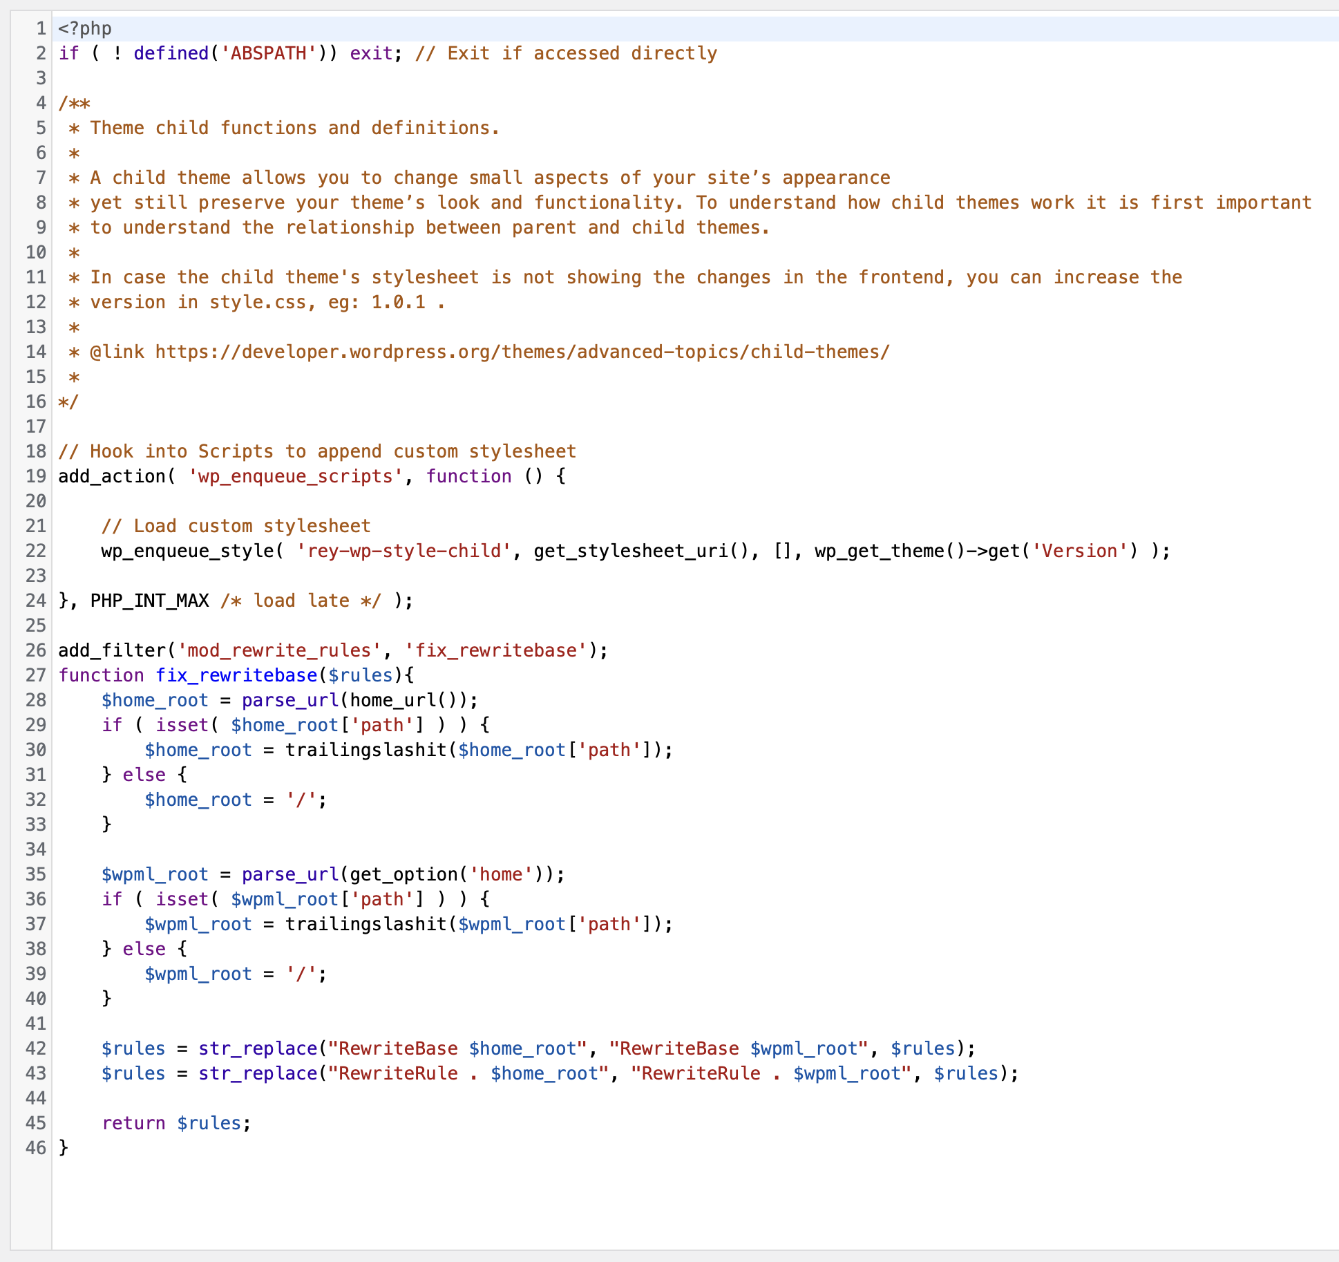Click the 'rey-wp-style-child' string
1339x1262 pixels.
tap(403, 551)
